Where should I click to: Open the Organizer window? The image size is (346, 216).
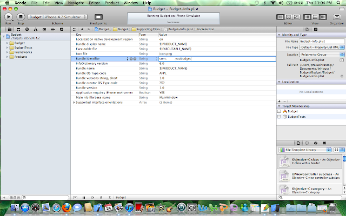[x=337, y=17]
